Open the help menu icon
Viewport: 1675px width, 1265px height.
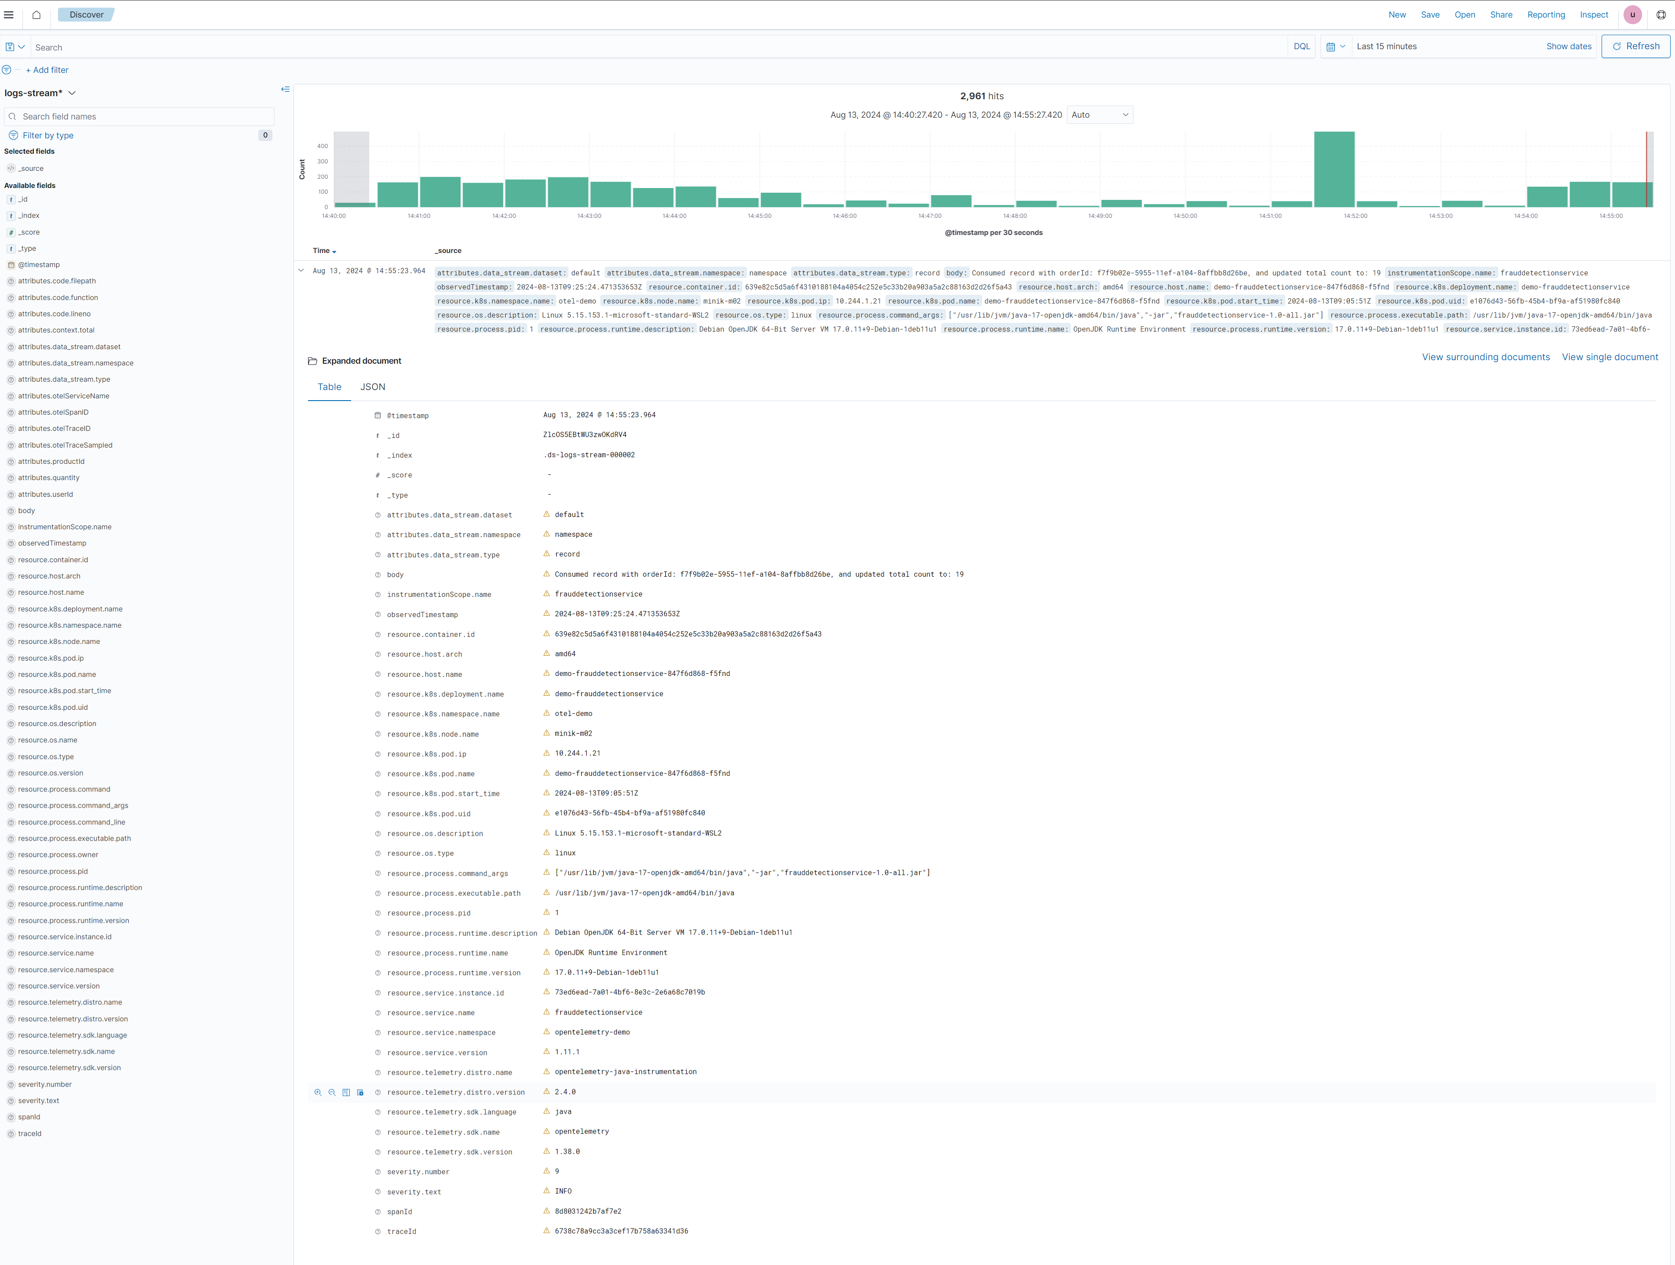(x=1660, y=14)
